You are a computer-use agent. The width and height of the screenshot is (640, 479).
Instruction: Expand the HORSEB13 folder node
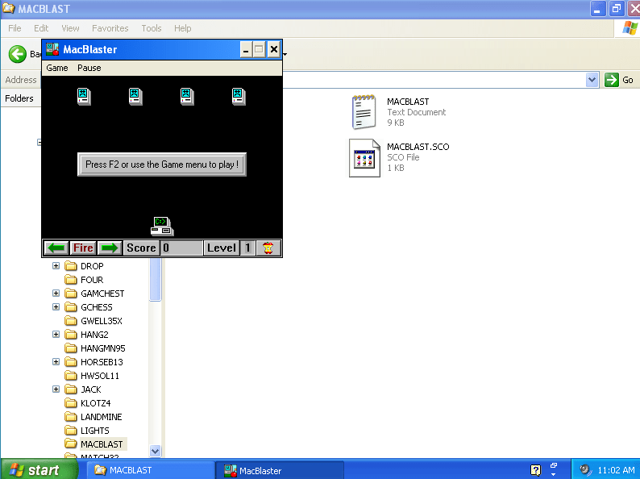pos(56,362)
